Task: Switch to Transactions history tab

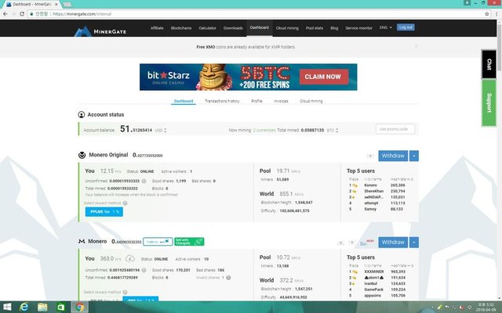Action: click(222, 101)
